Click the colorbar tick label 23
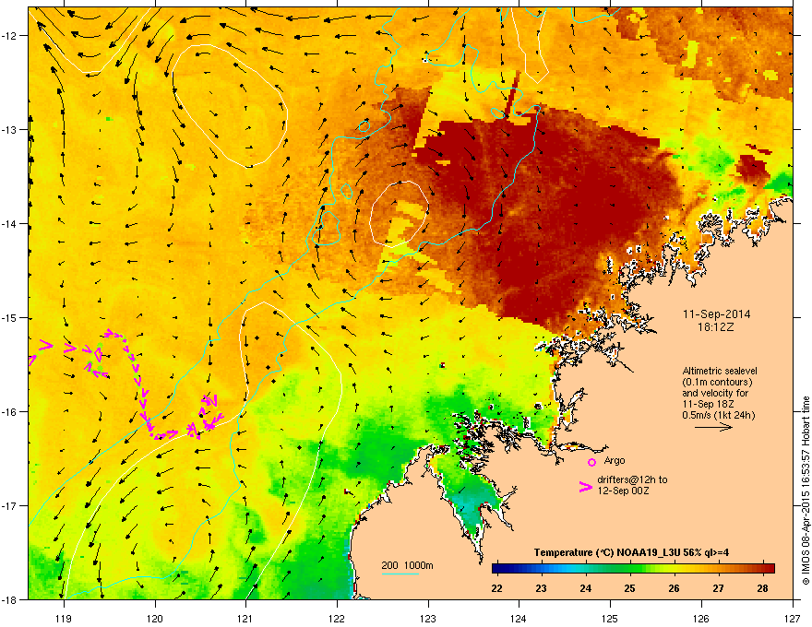 (x=541, y=588)
